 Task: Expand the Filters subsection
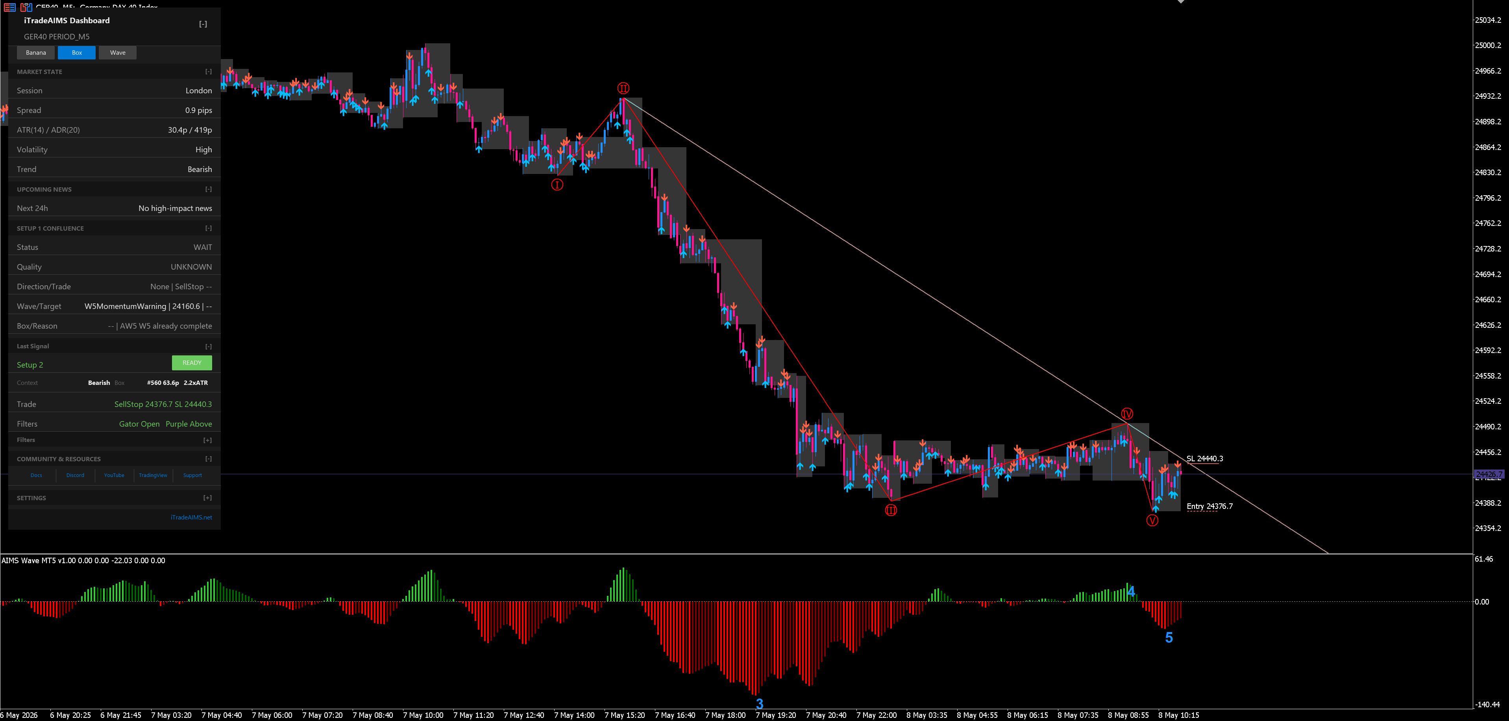point(208,440)
